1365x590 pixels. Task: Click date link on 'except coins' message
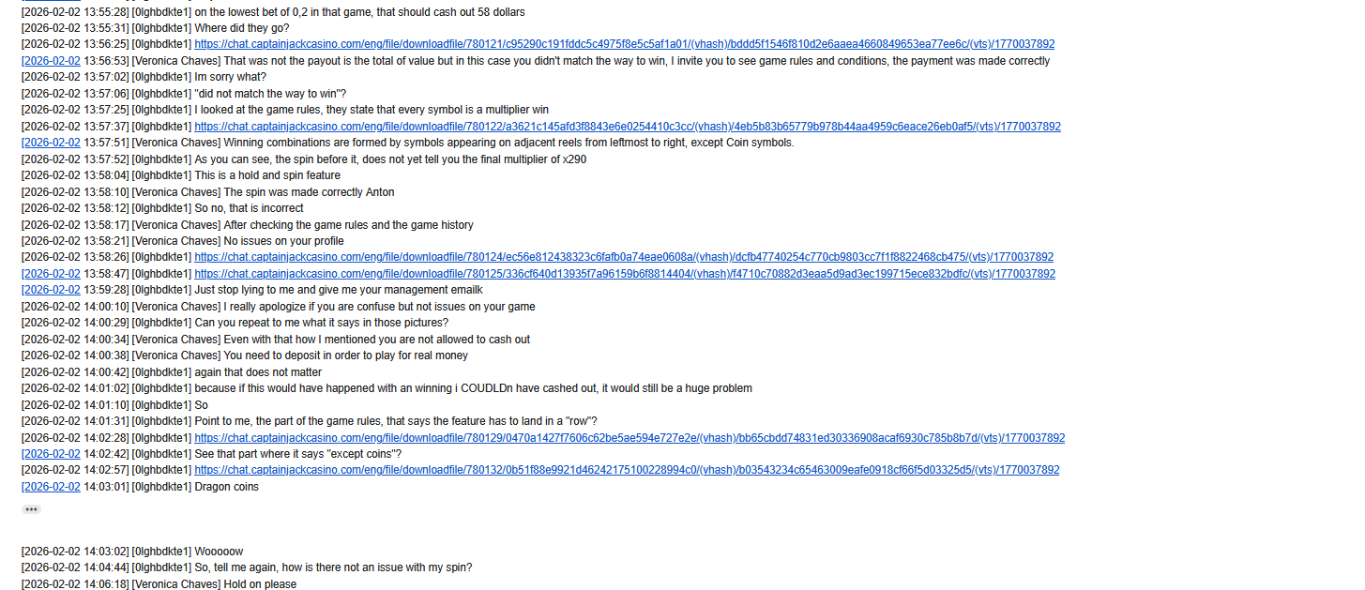pyautogui.click(x=51, y=454)
